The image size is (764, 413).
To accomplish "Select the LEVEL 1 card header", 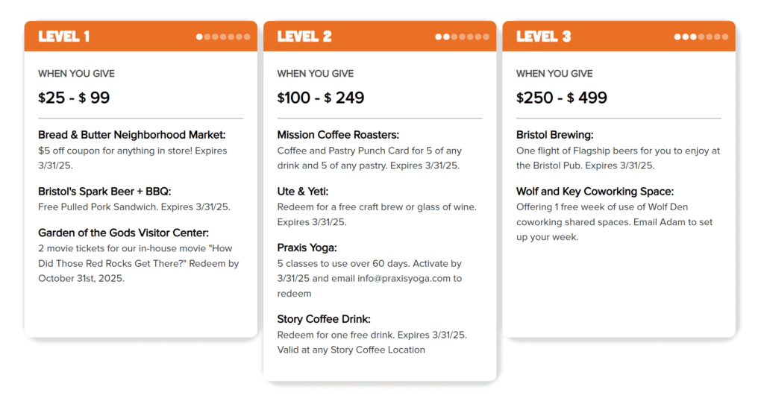I will pos(141,36).
